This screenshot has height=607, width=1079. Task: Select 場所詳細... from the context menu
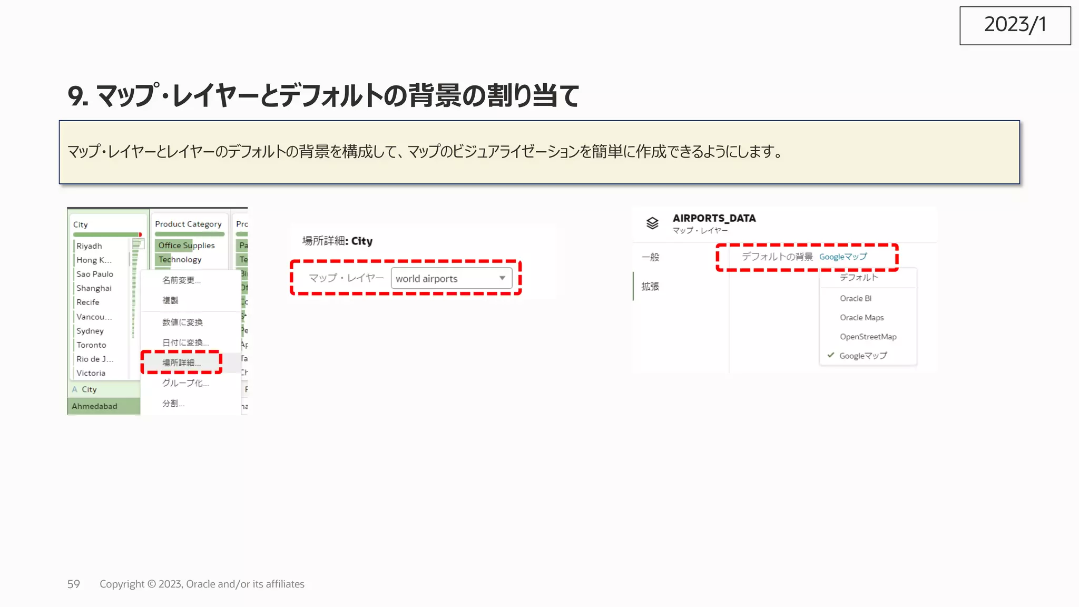[x=181, y=363]
